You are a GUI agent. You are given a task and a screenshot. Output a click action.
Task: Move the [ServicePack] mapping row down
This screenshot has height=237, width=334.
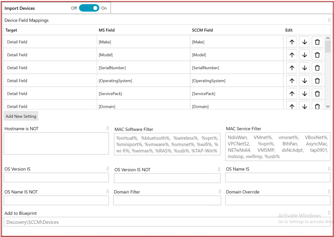304,94
